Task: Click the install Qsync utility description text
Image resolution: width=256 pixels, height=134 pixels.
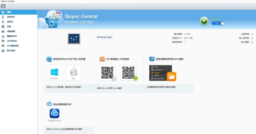Action: coord(64,87)
